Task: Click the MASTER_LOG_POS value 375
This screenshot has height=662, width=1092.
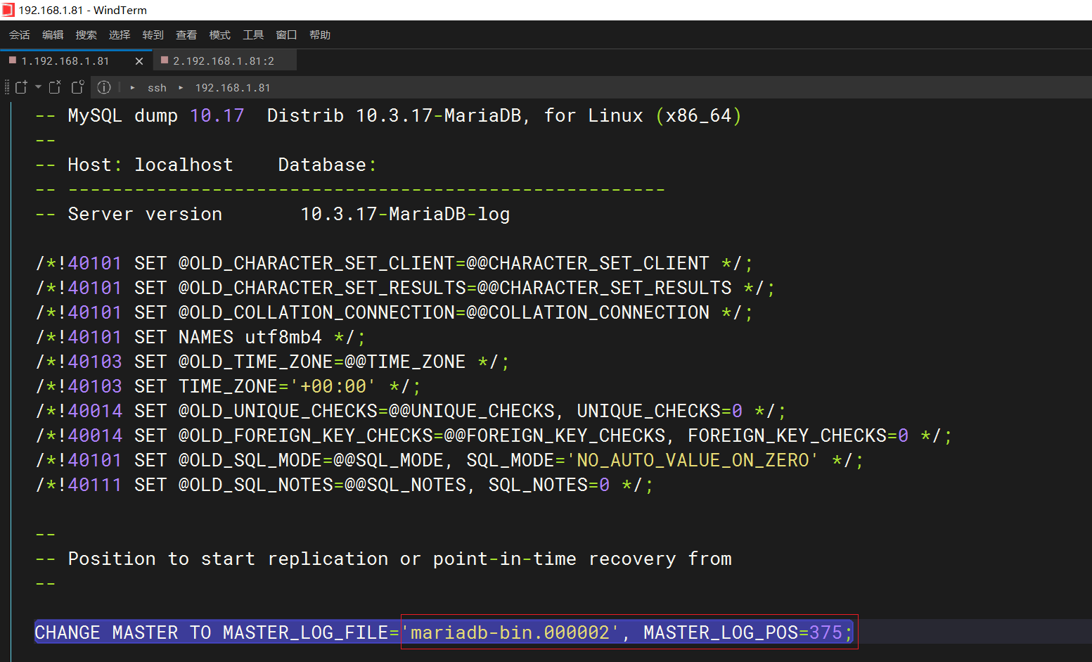Action: pos(826,632)
